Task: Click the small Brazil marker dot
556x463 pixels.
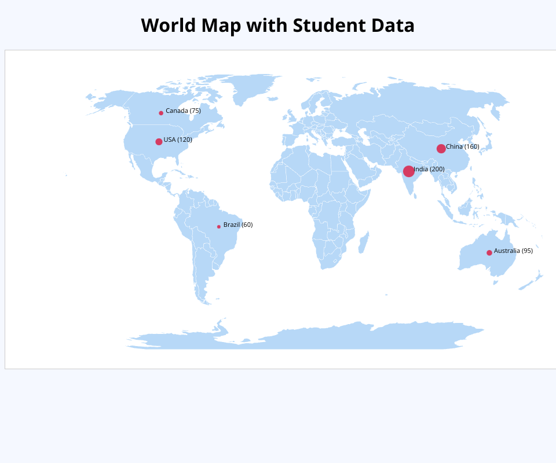Action: click(219, 226)
